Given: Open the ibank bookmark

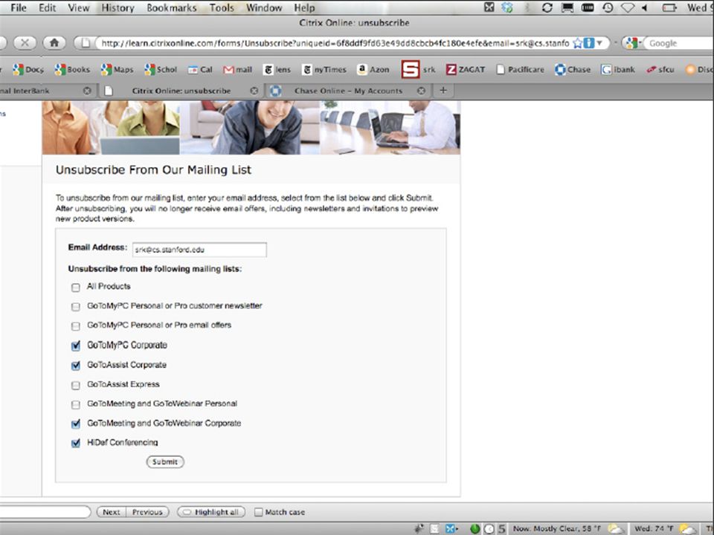Looking at the screenshot, I should click(617, 70).
